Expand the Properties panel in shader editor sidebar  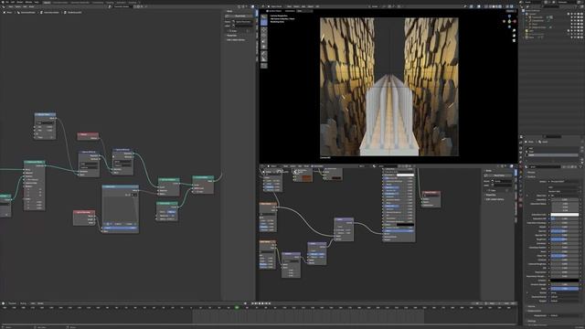[x=491, y=195]
